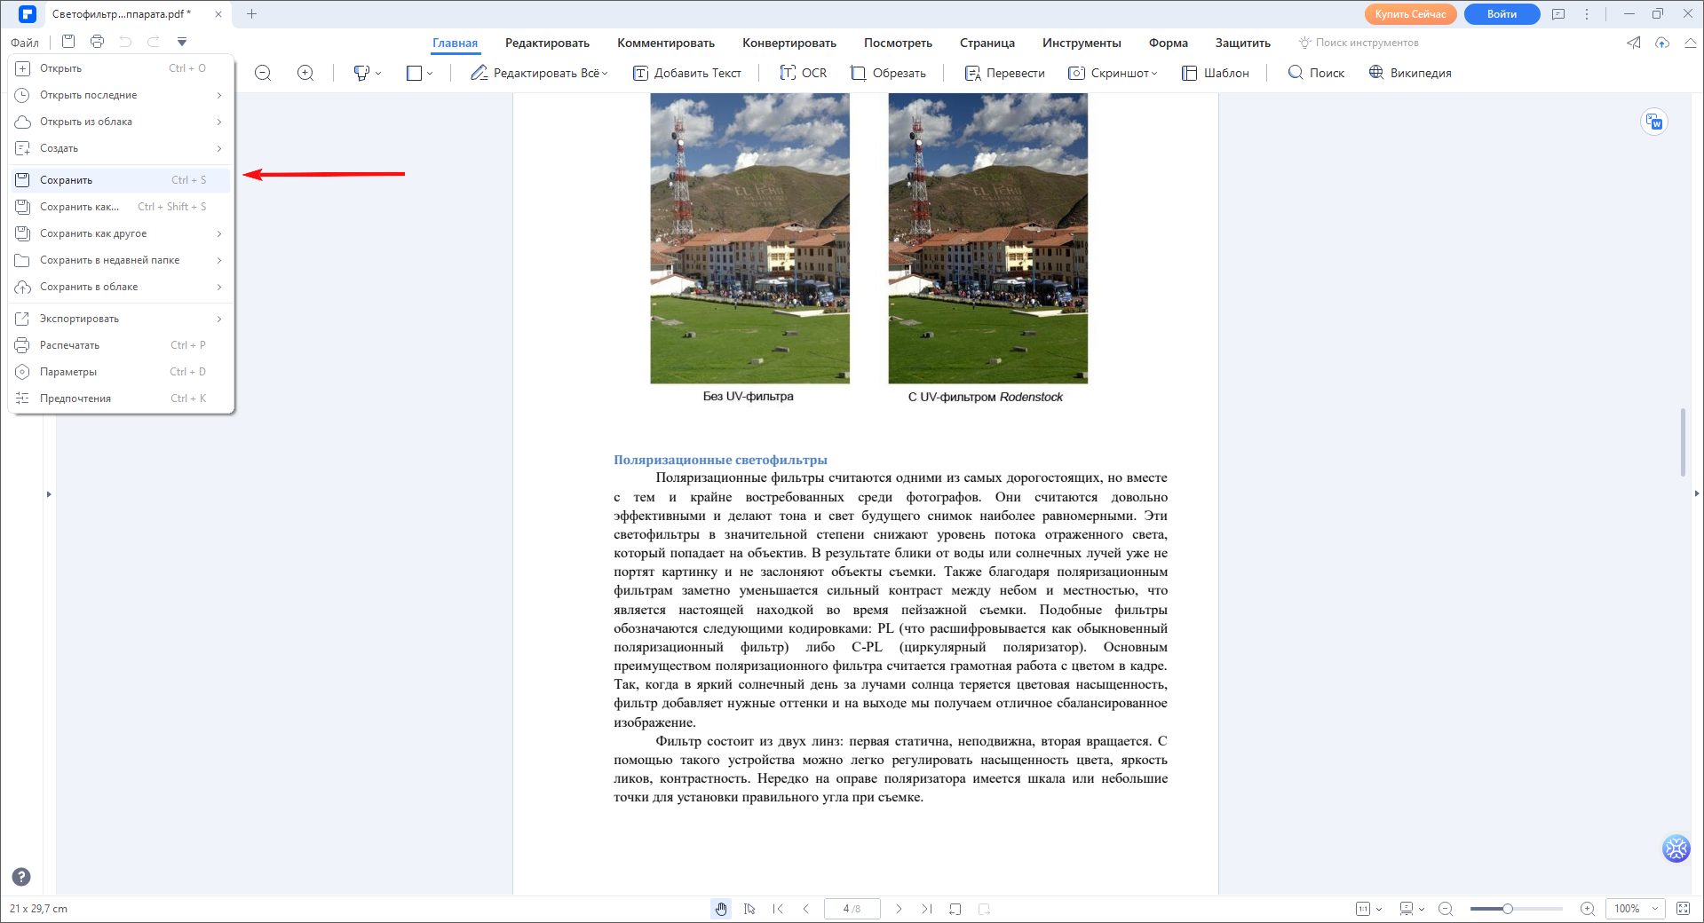1704x923 pixels.
Task: Switch to the Комментировать tab
Action: tap(665, 43)
